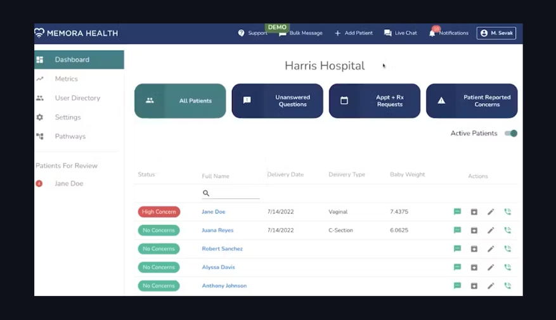Archive Robert Sanchez patient row

(474, 249)
